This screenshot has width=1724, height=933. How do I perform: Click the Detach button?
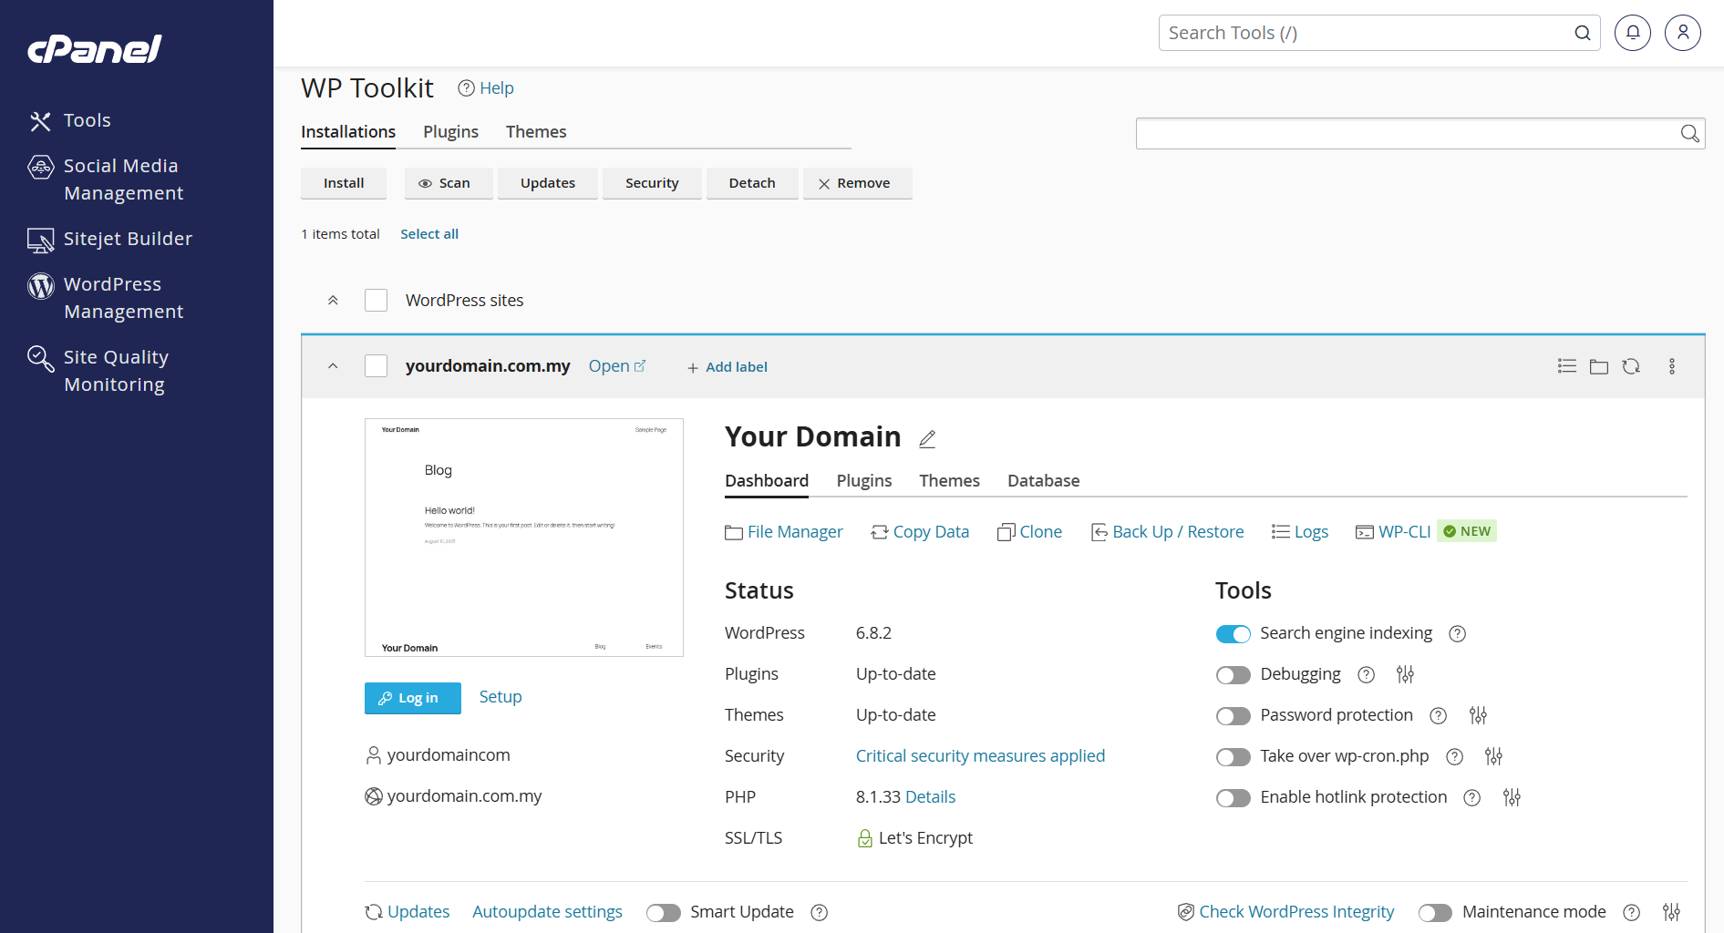coord(752,183)
